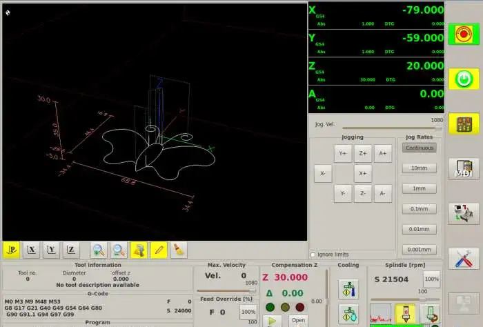Adjust the spindle override slider

pos(405,299)
